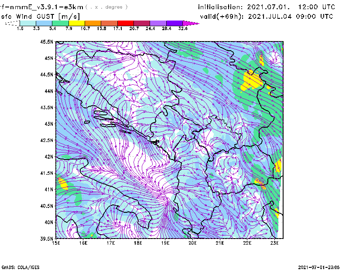Click the timestamp '2021-07-01-23:05'

click(319, 267)
